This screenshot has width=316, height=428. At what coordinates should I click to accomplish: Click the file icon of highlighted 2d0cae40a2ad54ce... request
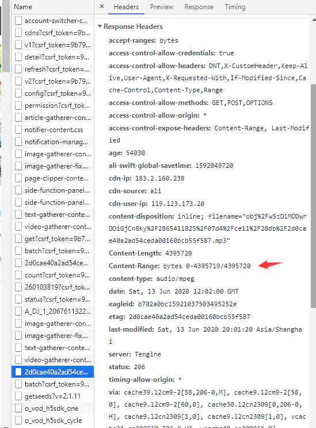(x=18, y=372)
